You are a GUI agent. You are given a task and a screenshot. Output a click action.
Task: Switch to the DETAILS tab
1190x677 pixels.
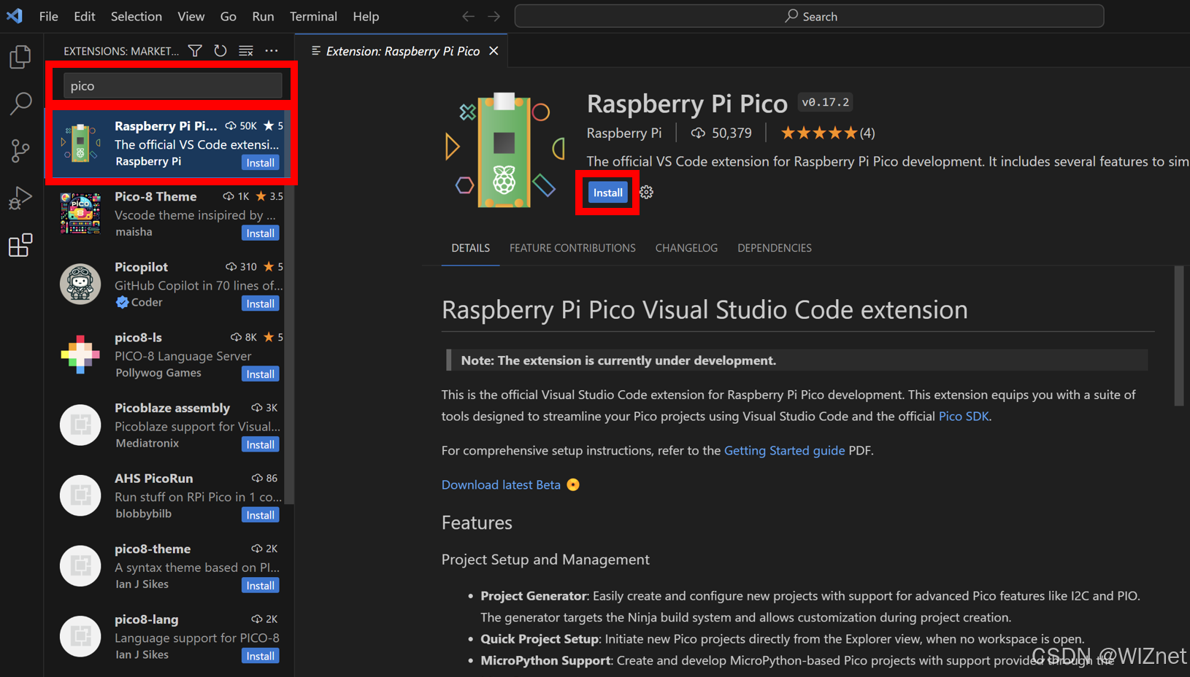470,248
